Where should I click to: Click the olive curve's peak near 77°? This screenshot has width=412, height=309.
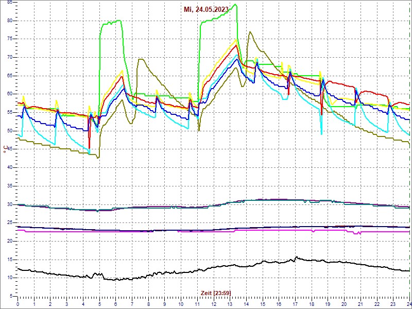point(250,32)
